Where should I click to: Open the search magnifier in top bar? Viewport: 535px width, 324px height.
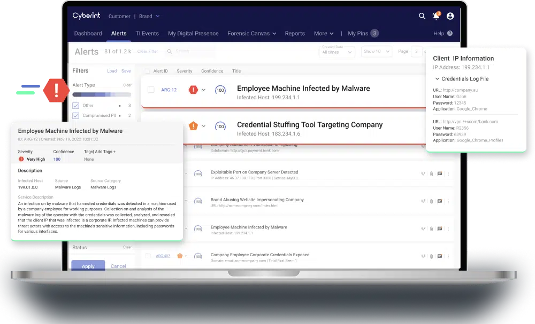pyautogui.click(x=422, y=16)
